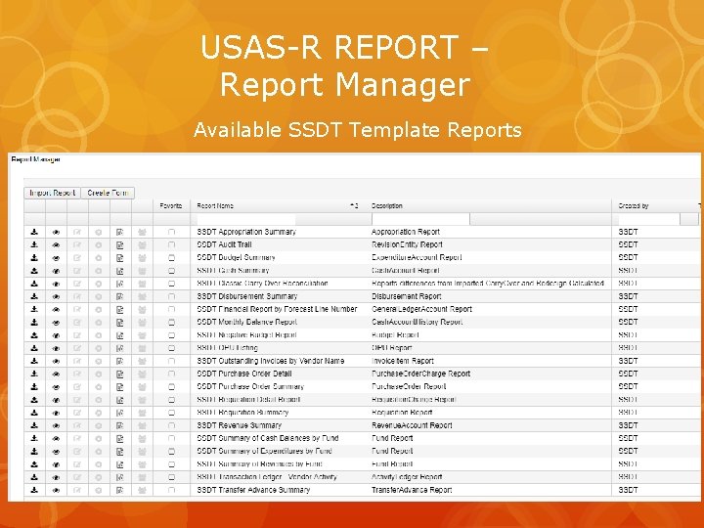The image size is (704, 528).
Task: Mark SSDT Cash Summary as favorite
Action: click(171, 271)
